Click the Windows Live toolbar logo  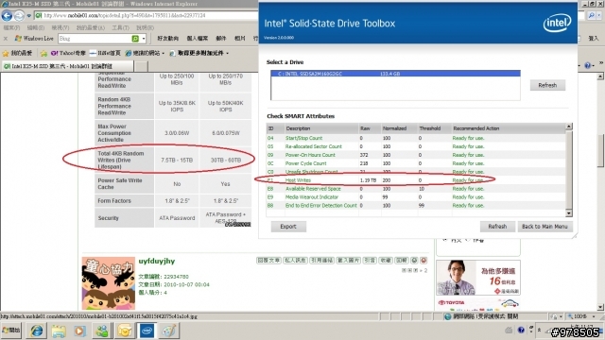click(x=34, y=38)
